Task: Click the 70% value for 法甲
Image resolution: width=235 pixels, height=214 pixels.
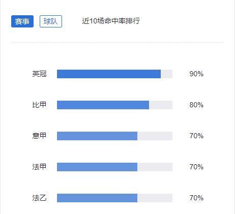Action: pyautogui.click(x=196, y=167)
